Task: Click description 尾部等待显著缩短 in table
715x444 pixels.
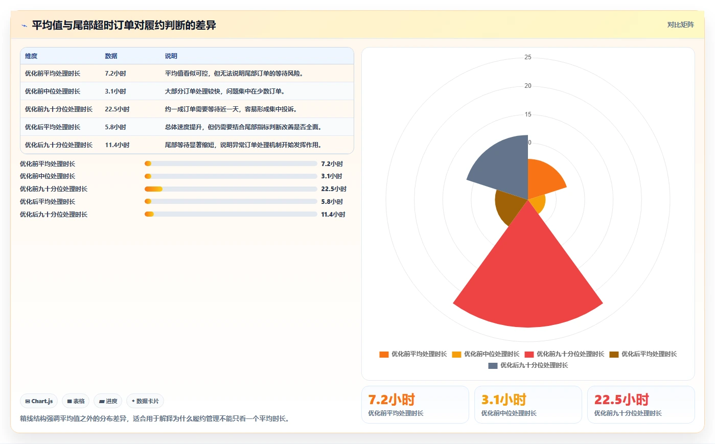Action: (244, 145)
